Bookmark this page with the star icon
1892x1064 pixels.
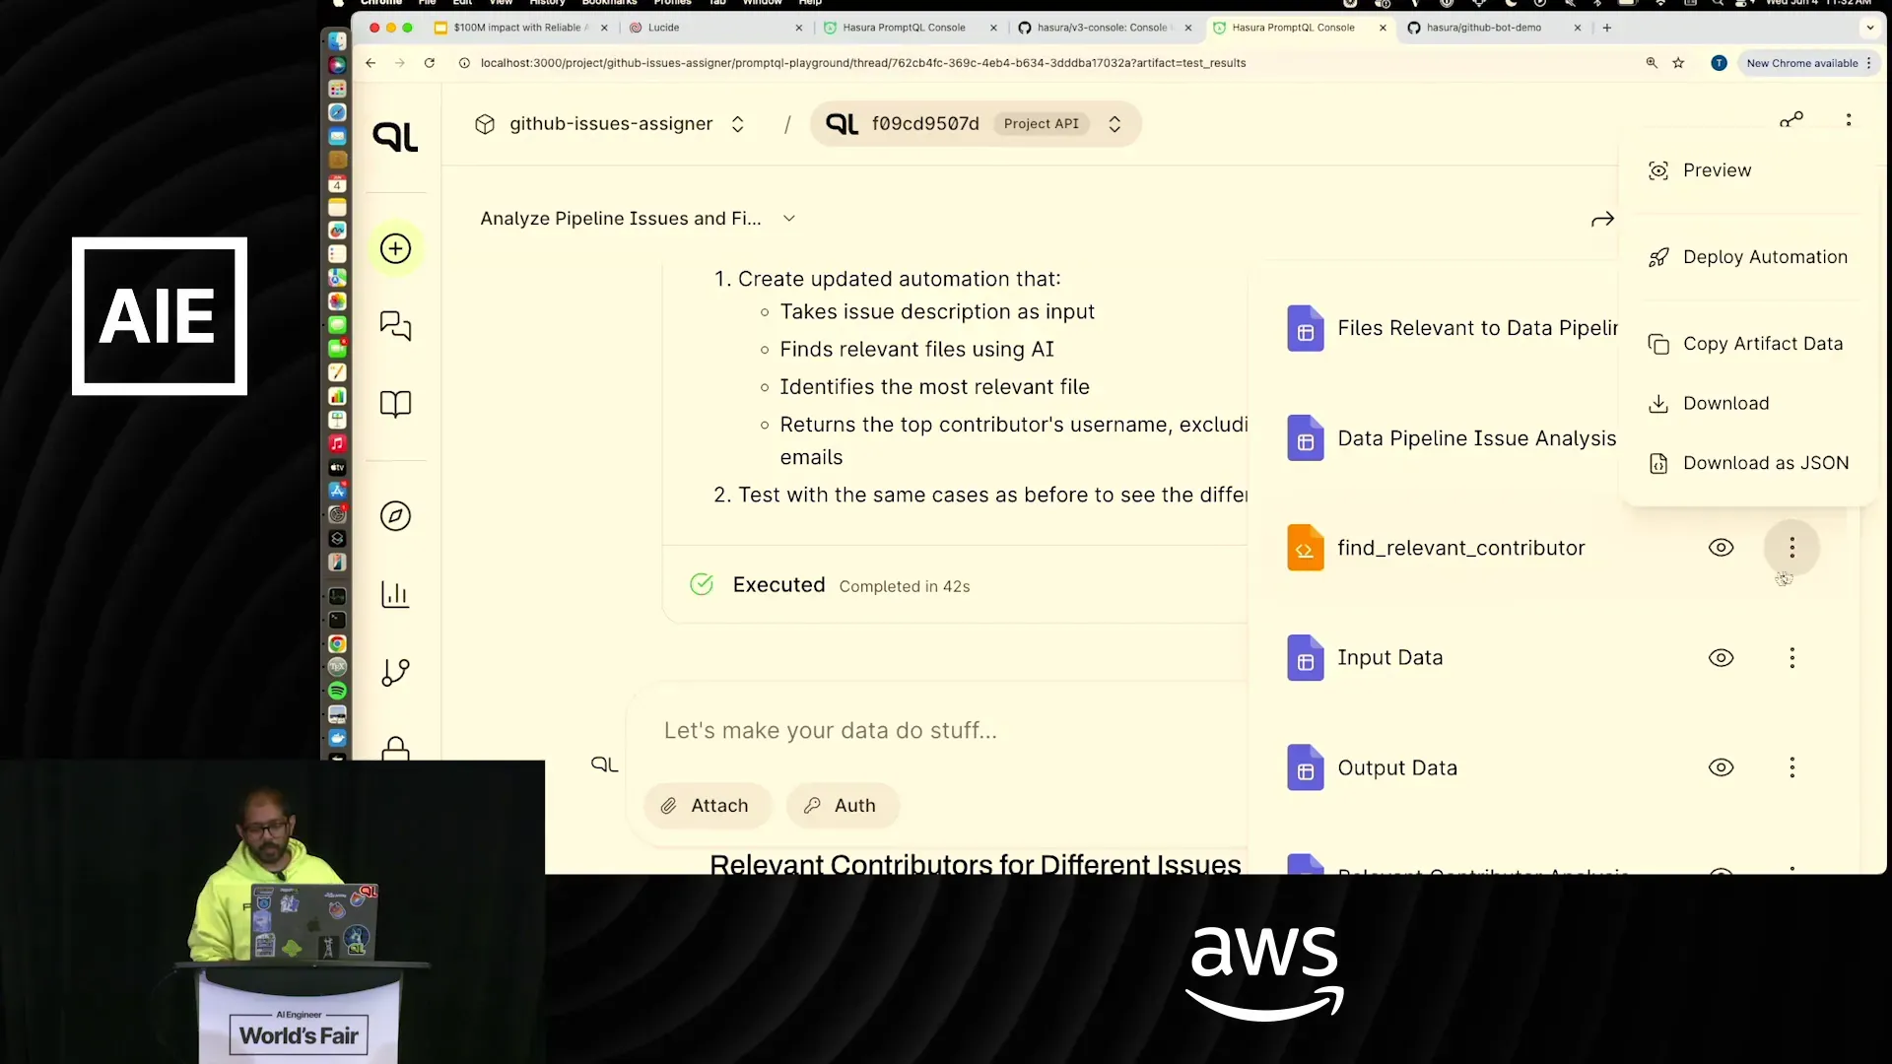pos(1678,63)
